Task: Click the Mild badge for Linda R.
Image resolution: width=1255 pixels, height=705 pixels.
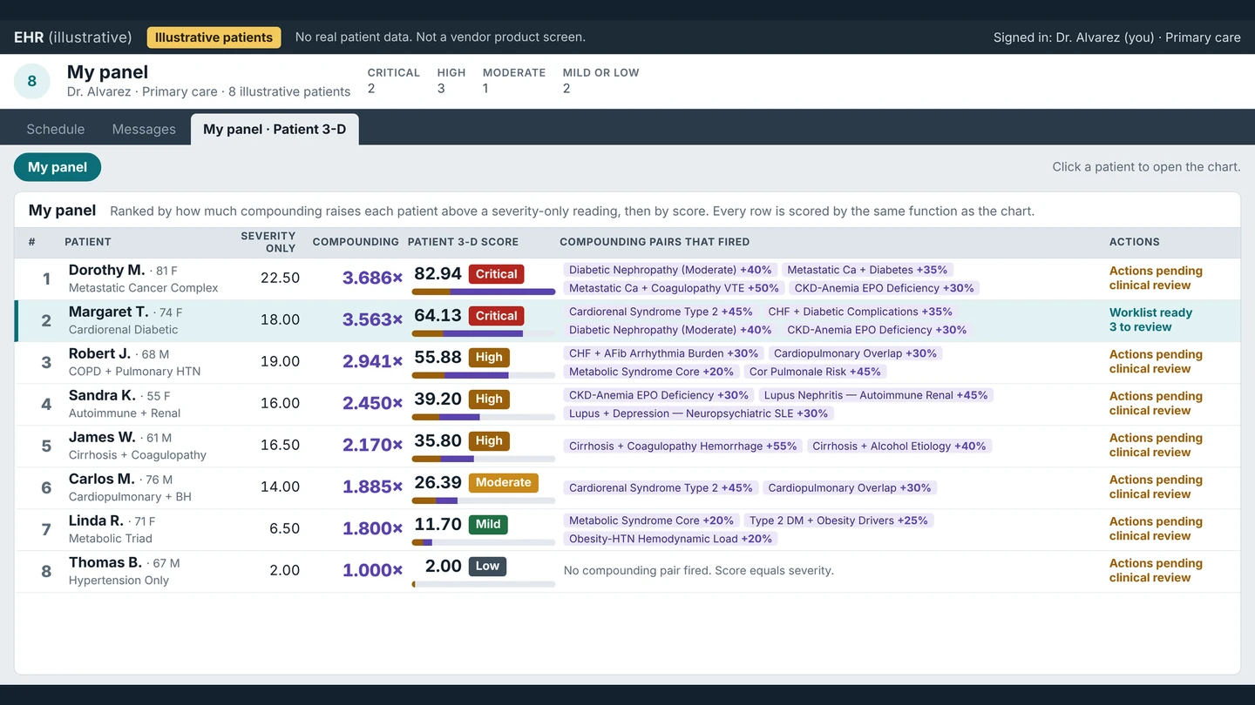Action: (488, 525)
